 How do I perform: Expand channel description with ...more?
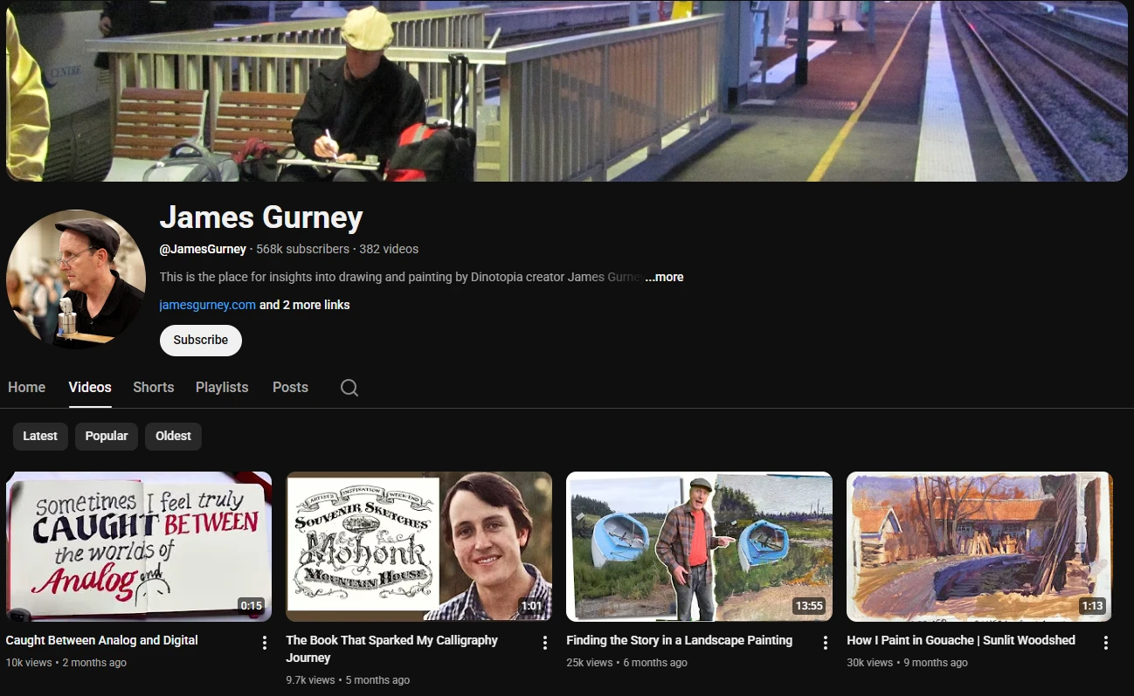coord(664,277)
